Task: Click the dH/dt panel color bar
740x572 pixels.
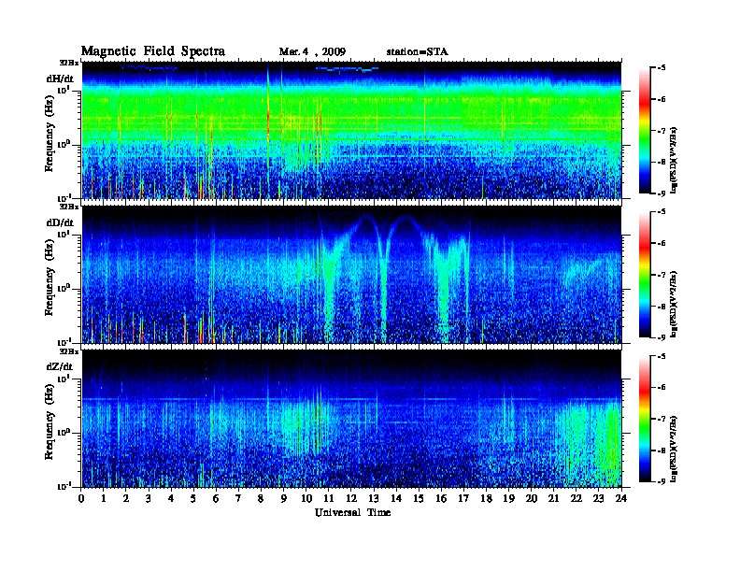Action: coord(644,130)
